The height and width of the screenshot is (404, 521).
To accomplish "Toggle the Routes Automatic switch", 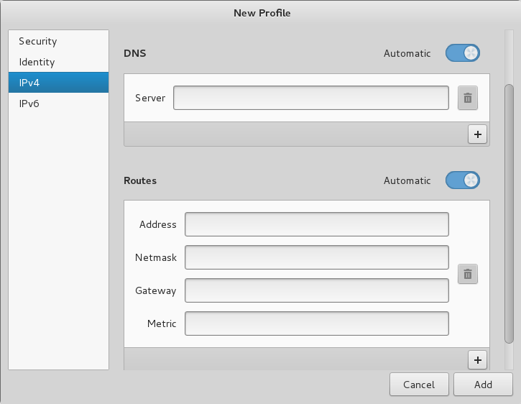I will click(463, 180).
